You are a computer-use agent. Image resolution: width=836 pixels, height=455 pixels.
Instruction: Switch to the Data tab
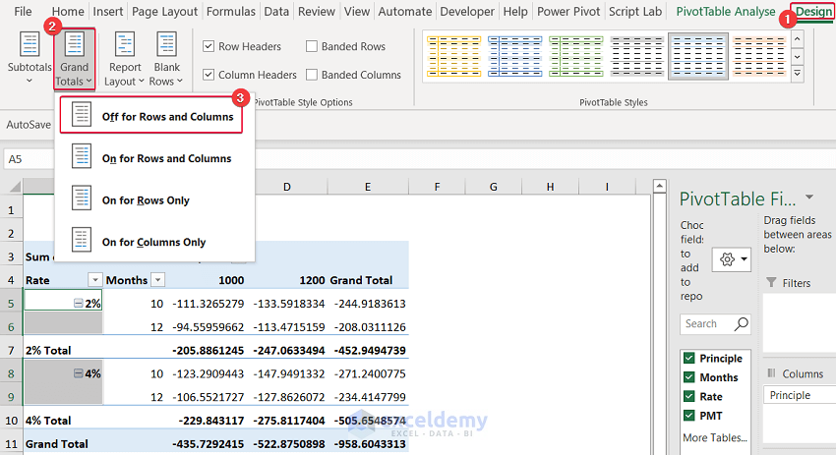pyautogui.click(x=276, y=11)
